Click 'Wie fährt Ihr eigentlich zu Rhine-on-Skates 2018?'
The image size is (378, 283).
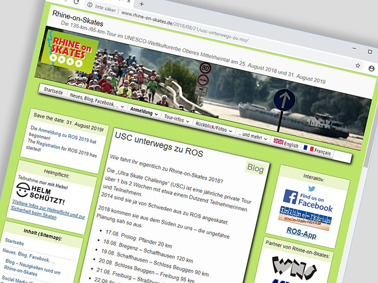click(x=166, y=169)
